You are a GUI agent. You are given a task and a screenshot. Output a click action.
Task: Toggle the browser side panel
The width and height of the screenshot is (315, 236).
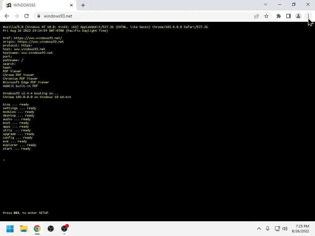point(289,16)
